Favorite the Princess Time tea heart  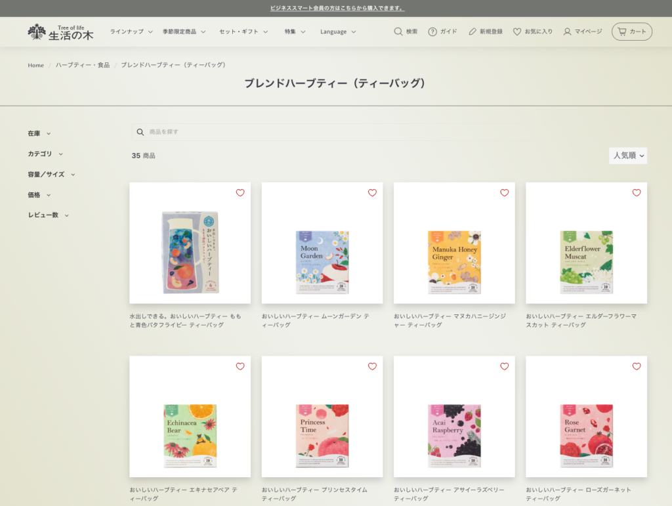[372, 366]
